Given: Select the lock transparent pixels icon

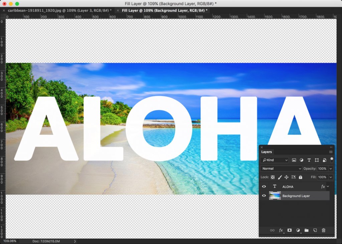Looking at the screenshot, I should (273, 177).
